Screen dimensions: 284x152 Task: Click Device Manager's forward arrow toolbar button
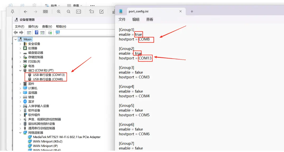point(21,32)
